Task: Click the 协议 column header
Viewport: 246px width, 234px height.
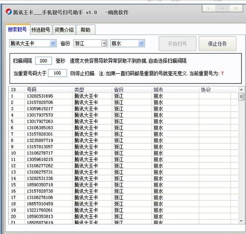Action: point(215,90)
